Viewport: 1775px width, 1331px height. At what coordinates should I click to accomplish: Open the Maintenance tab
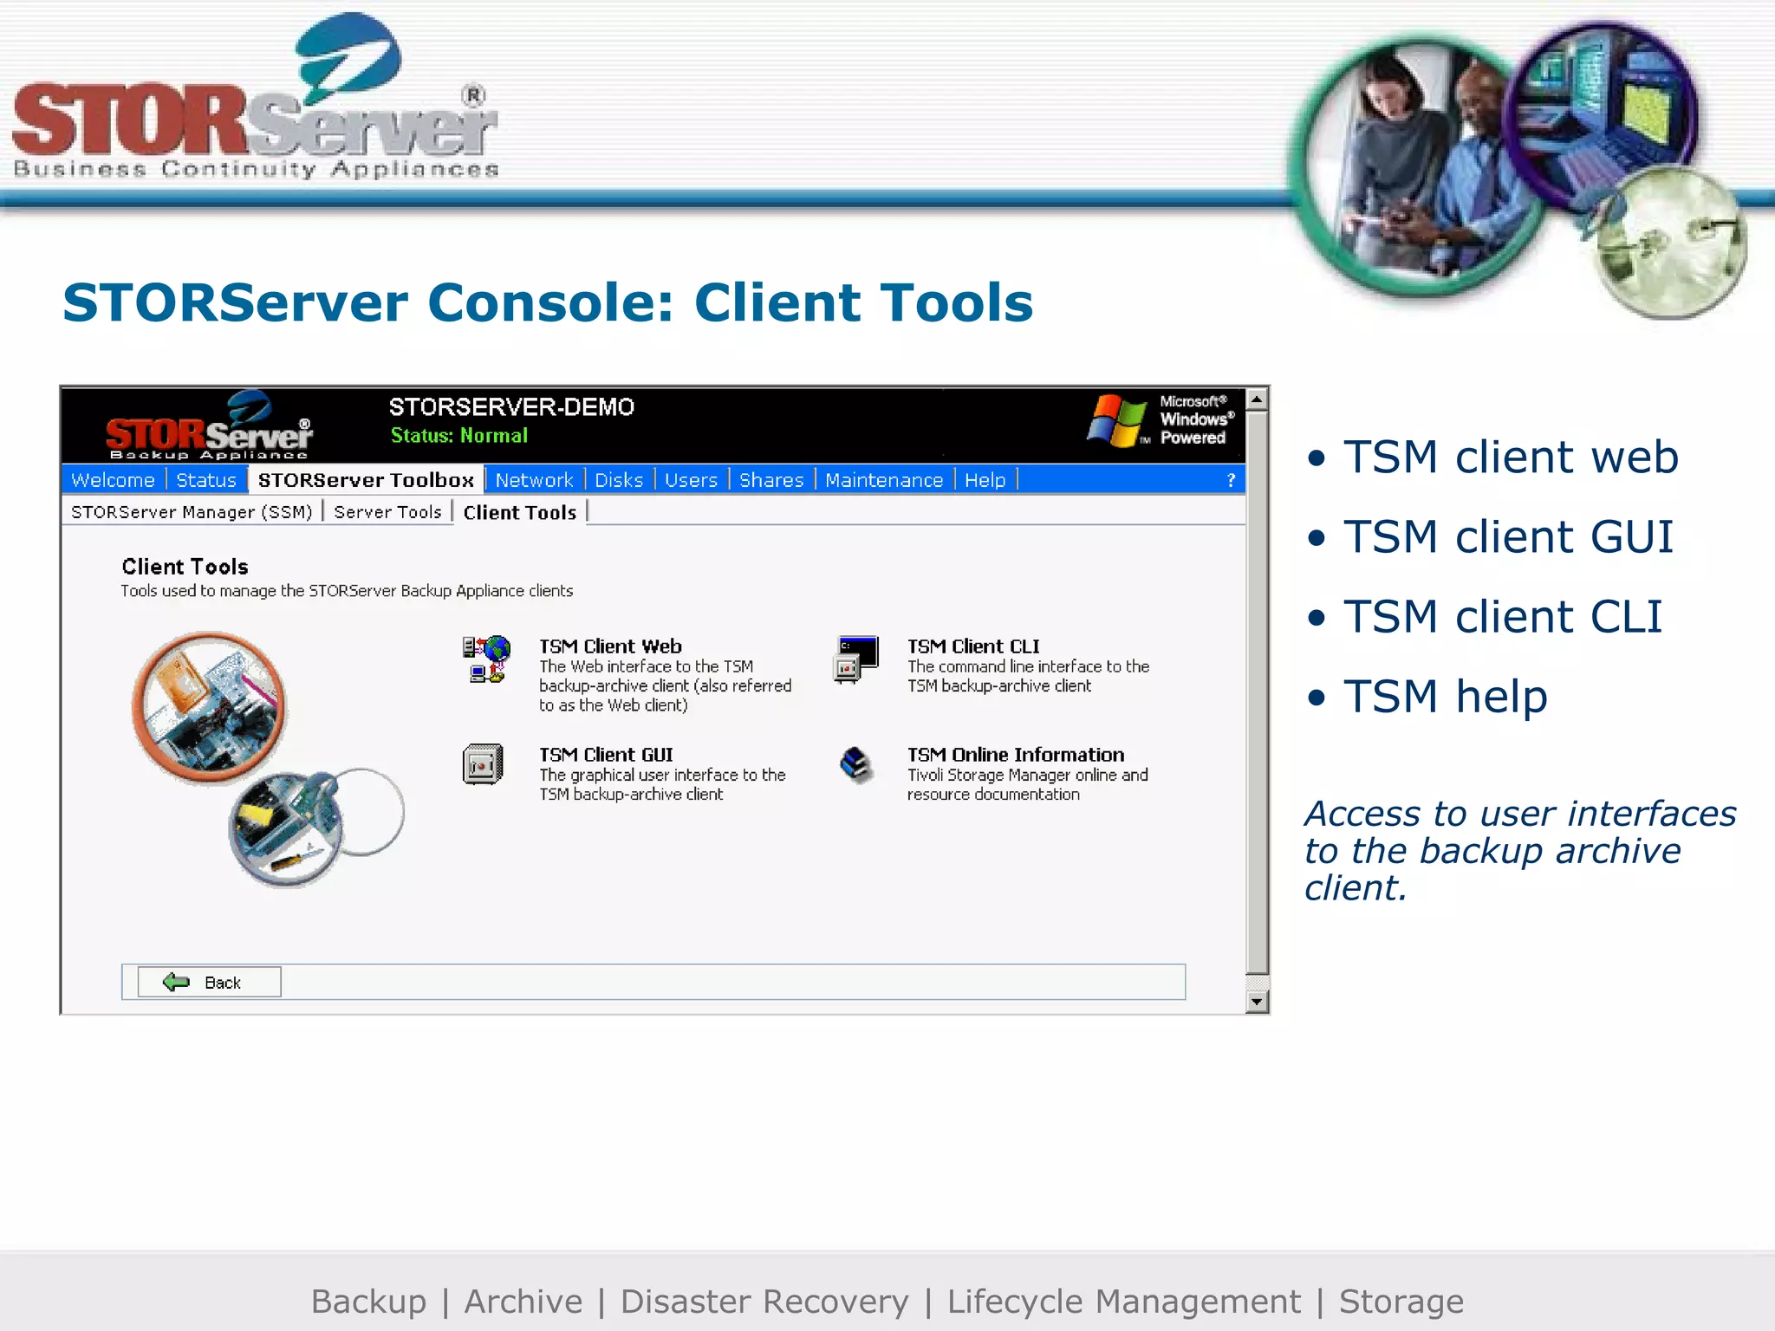coord(884,480)
